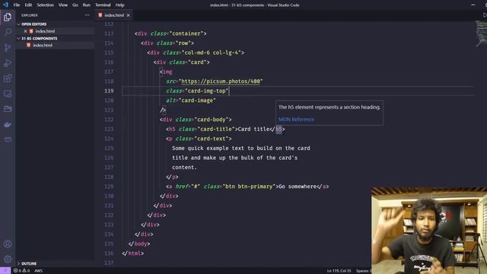Open the Docker whale icon in activity bar

tap(8, 124)
